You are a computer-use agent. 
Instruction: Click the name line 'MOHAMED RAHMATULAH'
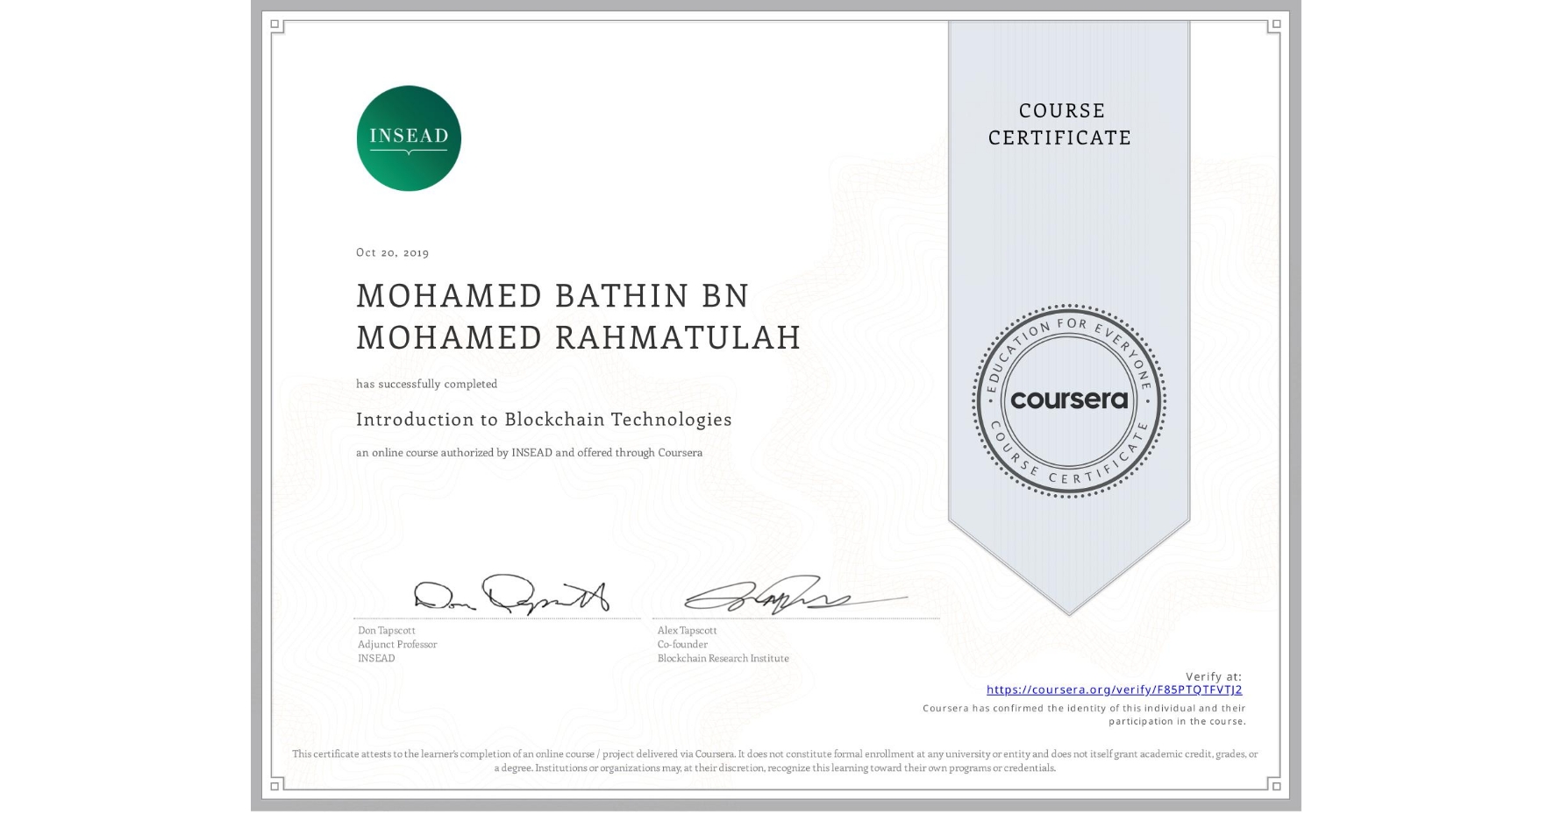pos(579,337)
